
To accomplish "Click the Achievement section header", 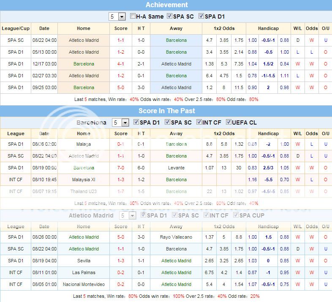I will (x=166, y=5).
